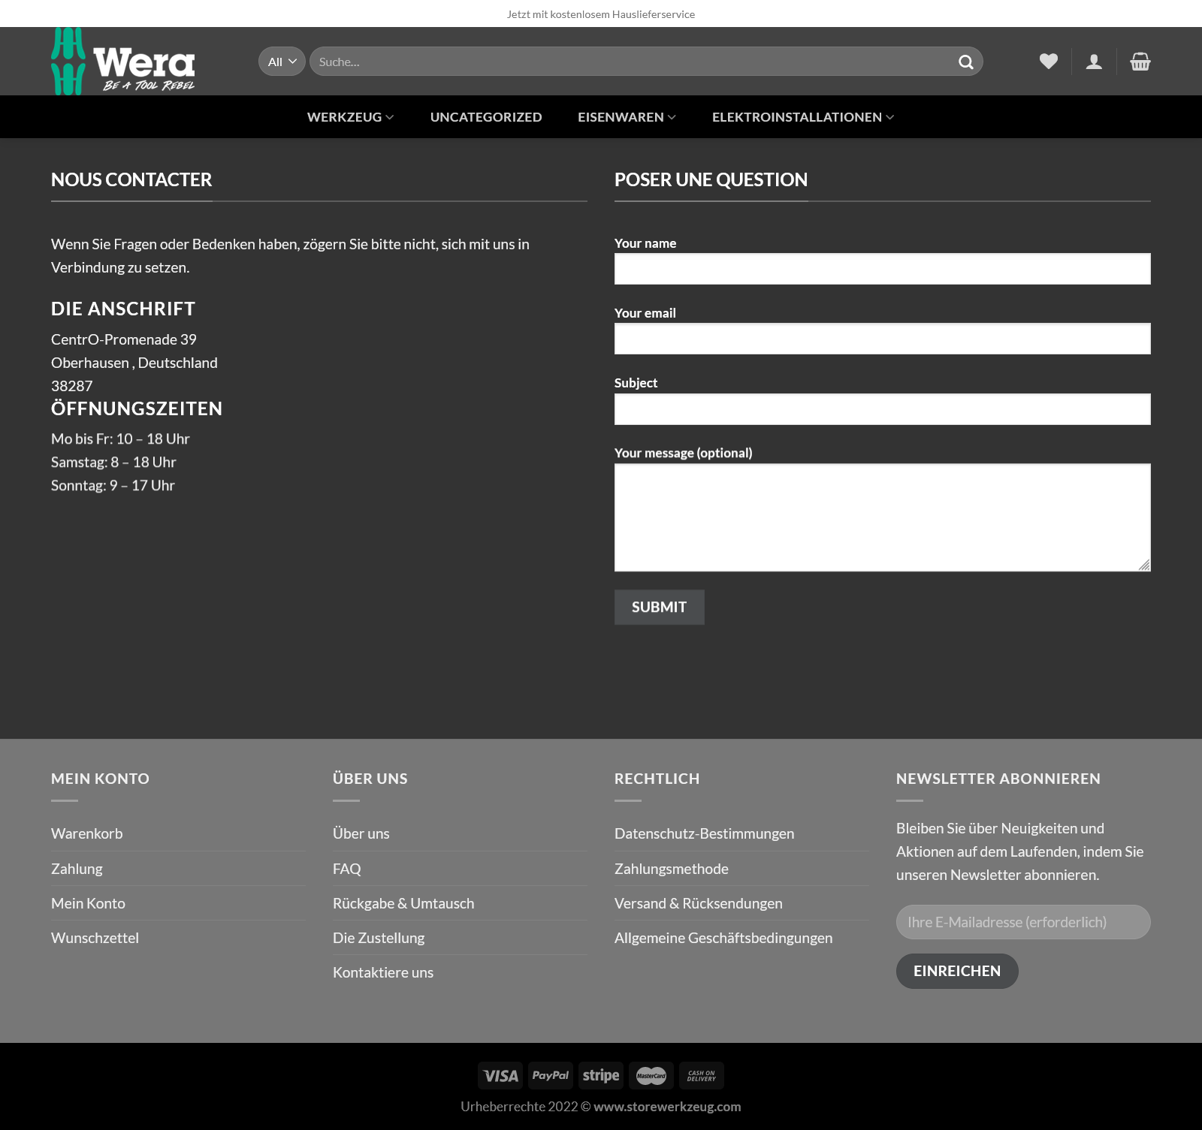Open the Über uns footer link
1202x1130 pixels.
coord(361,833)
